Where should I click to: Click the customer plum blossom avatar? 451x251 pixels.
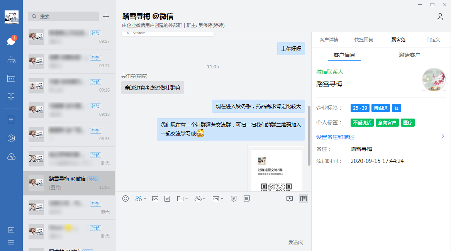(434, 80)
